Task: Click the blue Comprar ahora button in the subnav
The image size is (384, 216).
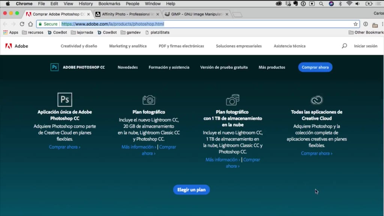Action: (x=315, y=67)
